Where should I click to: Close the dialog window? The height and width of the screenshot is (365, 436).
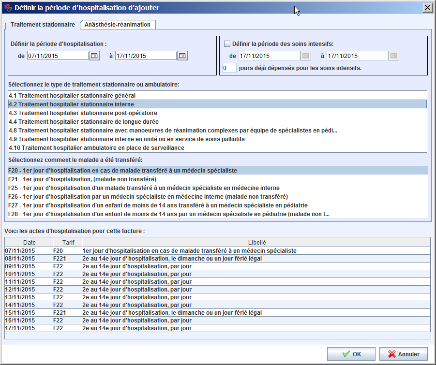427,8
